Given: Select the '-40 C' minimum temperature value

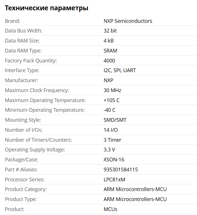Looking at the screenshot, I should [110, 110].
